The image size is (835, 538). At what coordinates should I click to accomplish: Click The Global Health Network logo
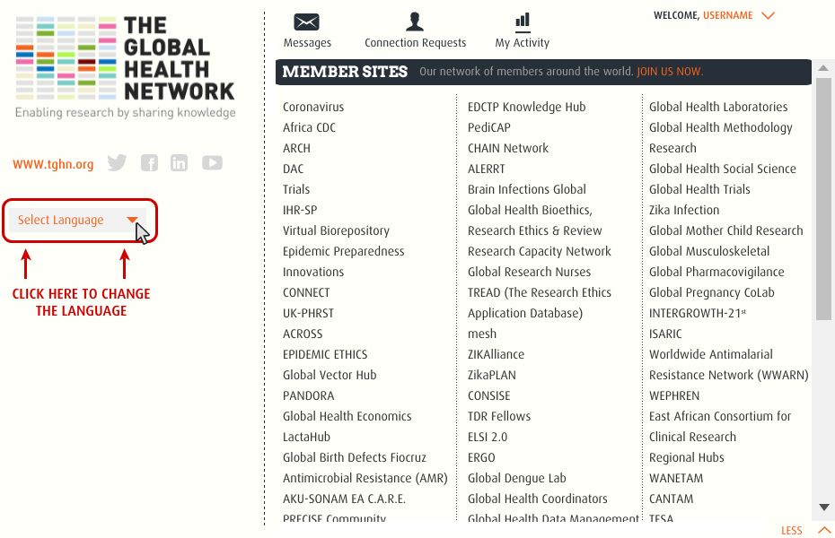pyautogui.click(x=125, y=67)
